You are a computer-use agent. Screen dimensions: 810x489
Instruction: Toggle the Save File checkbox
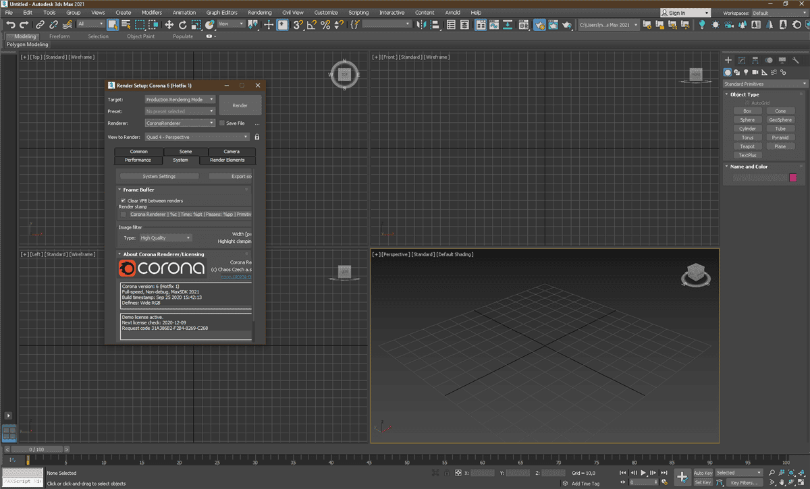(222, 123)
